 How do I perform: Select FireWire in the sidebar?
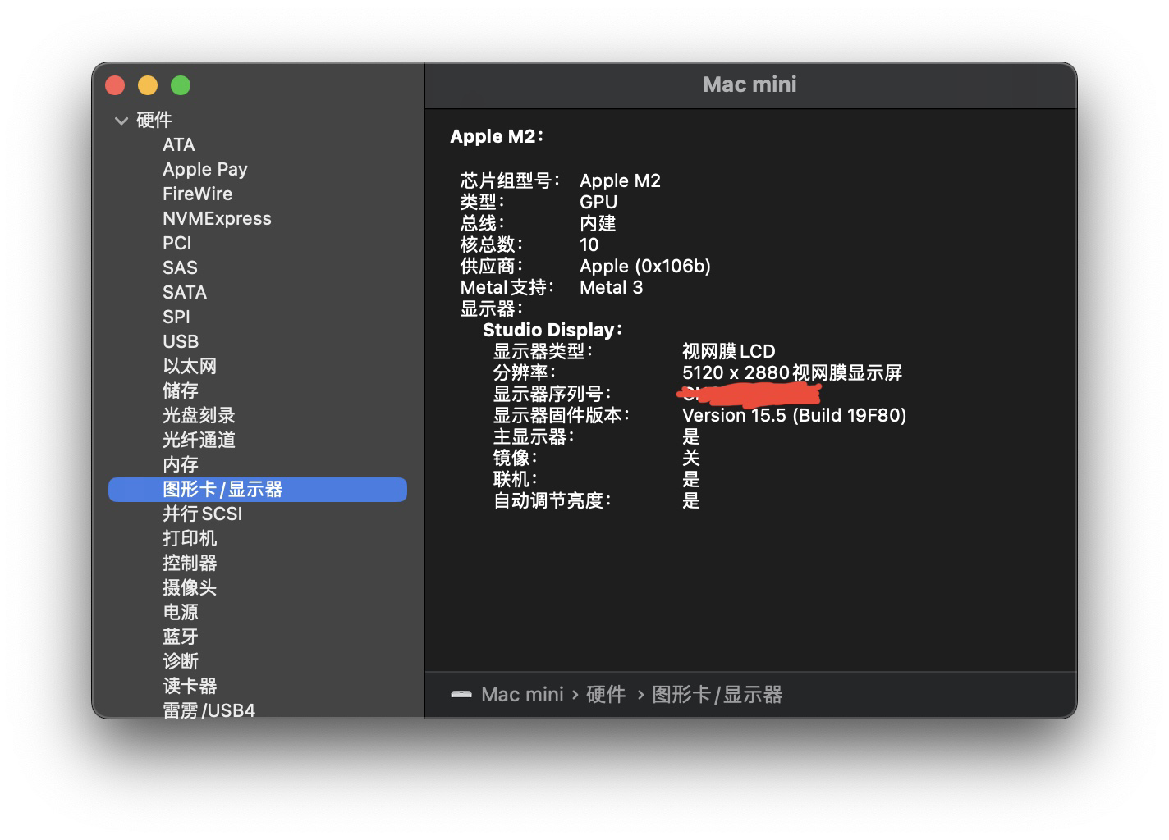click(198, 194)
